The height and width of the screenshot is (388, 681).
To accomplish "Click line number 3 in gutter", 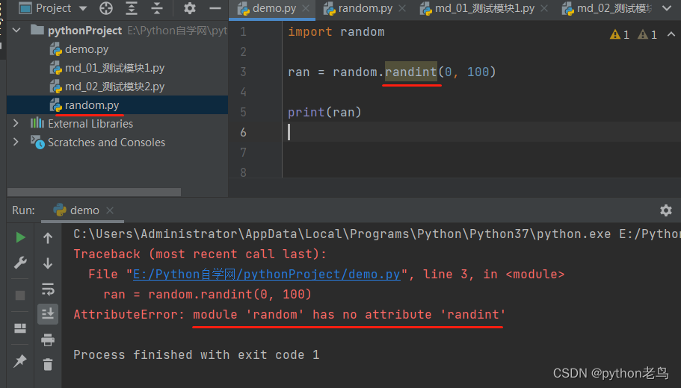I will [243, 72].
